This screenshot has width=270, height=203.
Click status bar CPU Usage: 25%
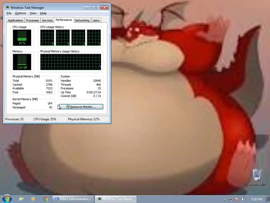pos(45,119)
